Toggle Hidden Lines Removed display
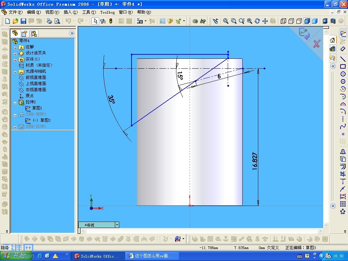Image resolution: width=348 pixels, height=261 pixels. coord(299,21)
